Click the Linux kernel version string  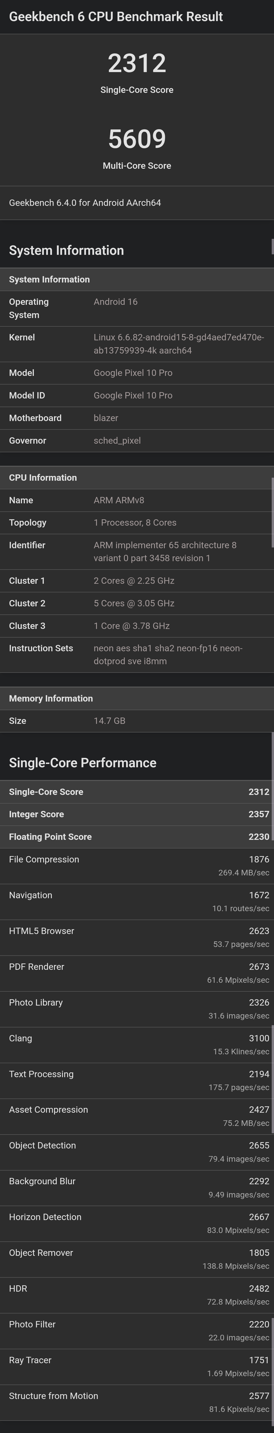pos(178,344)
